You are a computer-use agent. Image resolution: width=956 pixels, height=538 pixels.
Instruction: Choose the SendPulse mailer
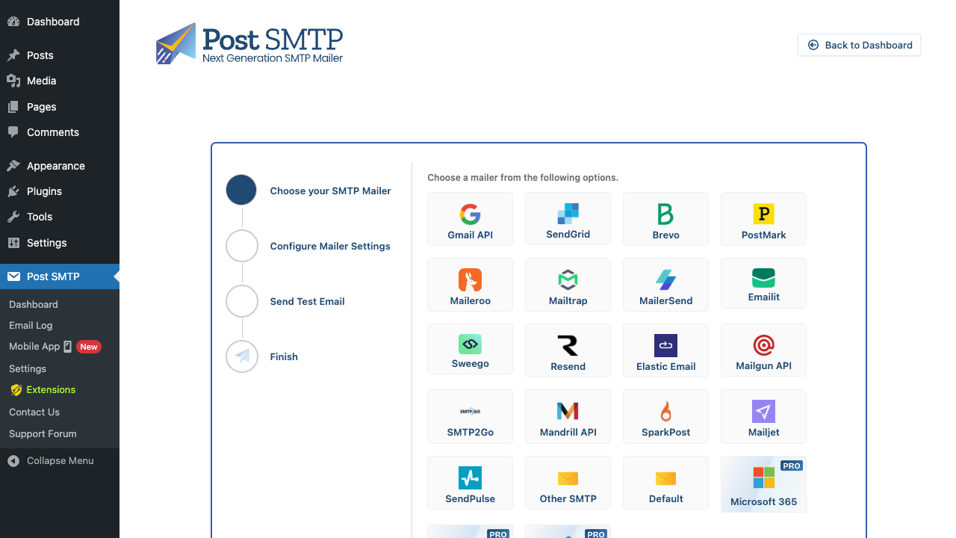pos(470,483)
